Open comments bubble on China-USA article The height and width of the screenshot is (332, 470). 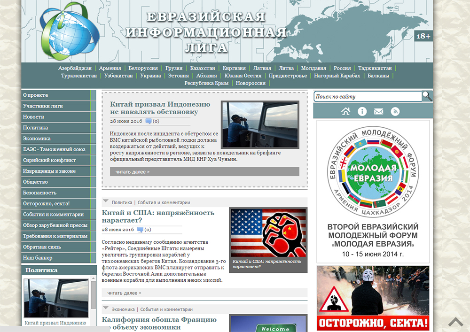(x=140, y=230)
